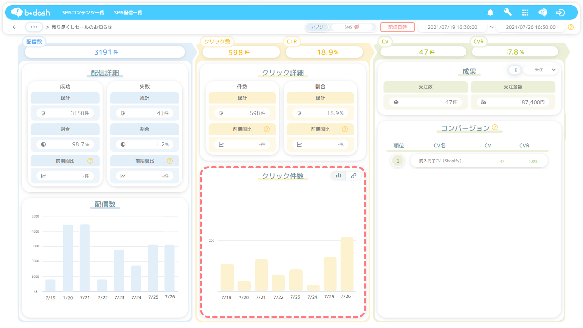Open the wrench settings icon
The height and width of the screenshot is (328, 583).
[x=507, y=12]
